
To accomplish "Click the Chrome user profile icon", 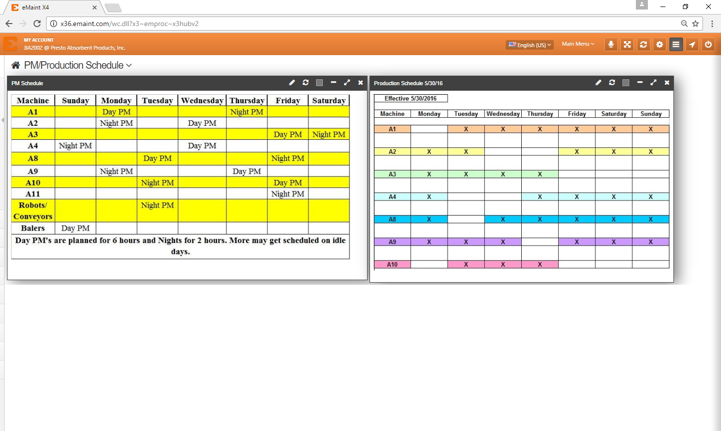I will click(642, 5).
